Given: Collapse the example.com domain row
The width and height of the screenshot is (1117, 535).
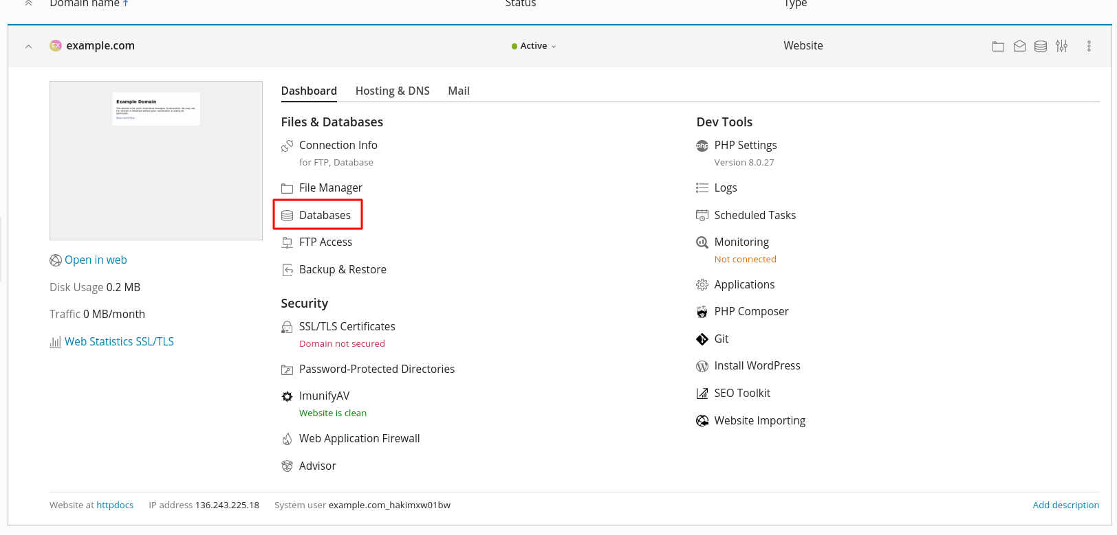Looking at the screenshot, I should point(28,46).
